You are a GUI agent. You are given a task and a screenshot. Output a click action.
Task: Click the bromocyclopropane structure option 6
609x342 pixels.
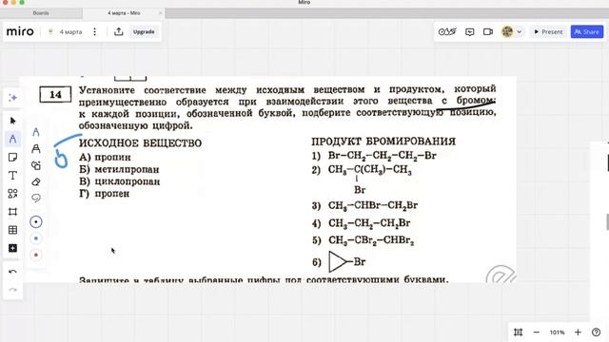click(346, 262)
